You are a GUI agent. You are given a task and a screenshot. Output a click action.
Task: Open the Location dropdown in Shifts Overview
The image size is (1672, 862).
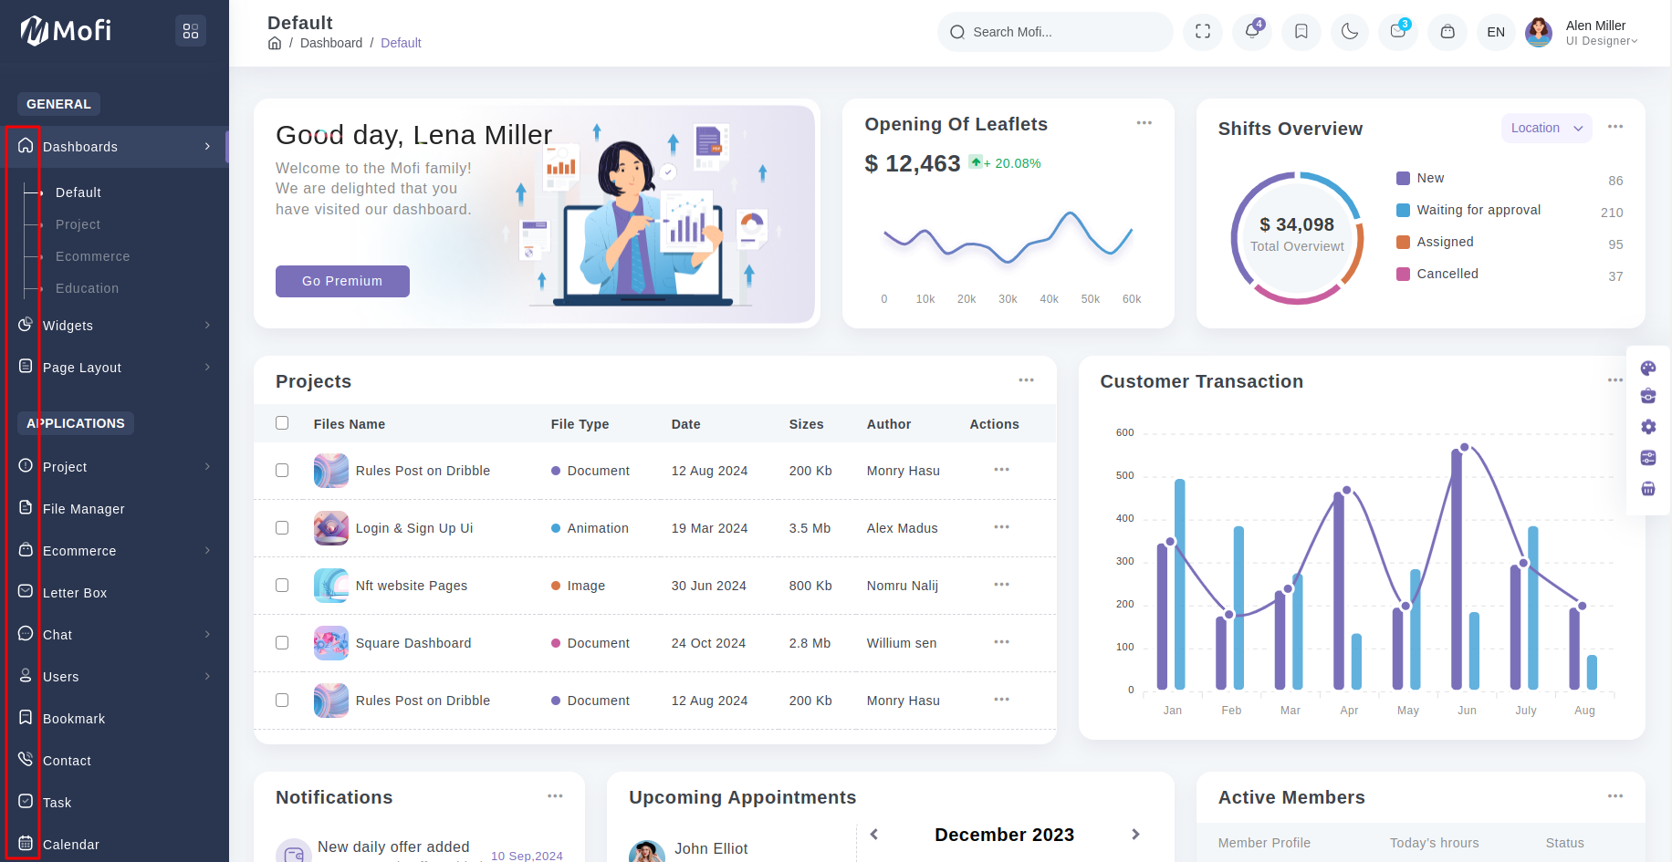pos(1546,129)
